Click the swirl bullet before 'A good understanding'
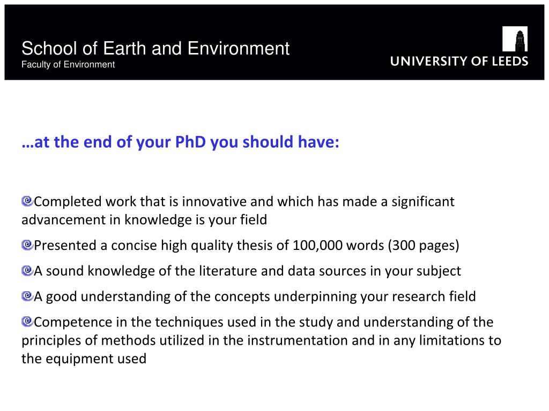 point(27,295)
